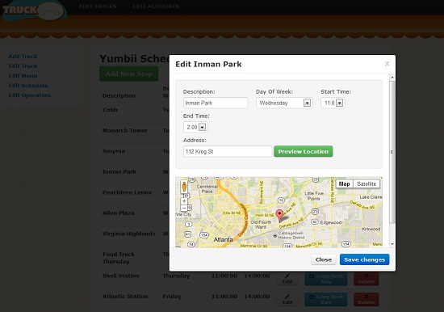Click the dialog's scroll up arrow
Viewport: 444px width, 312px height.
pos(392,77)
